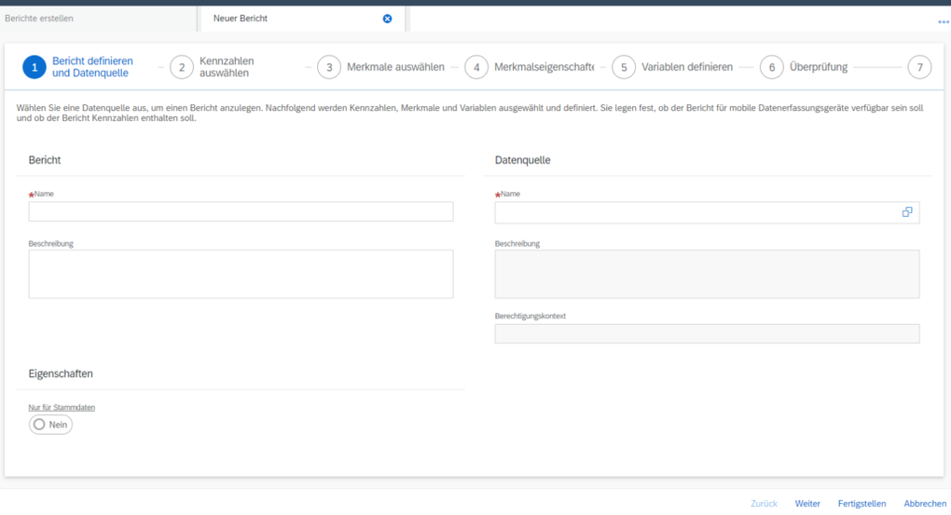Click the Datenquelle Beschreibung field

click(707, 274)
